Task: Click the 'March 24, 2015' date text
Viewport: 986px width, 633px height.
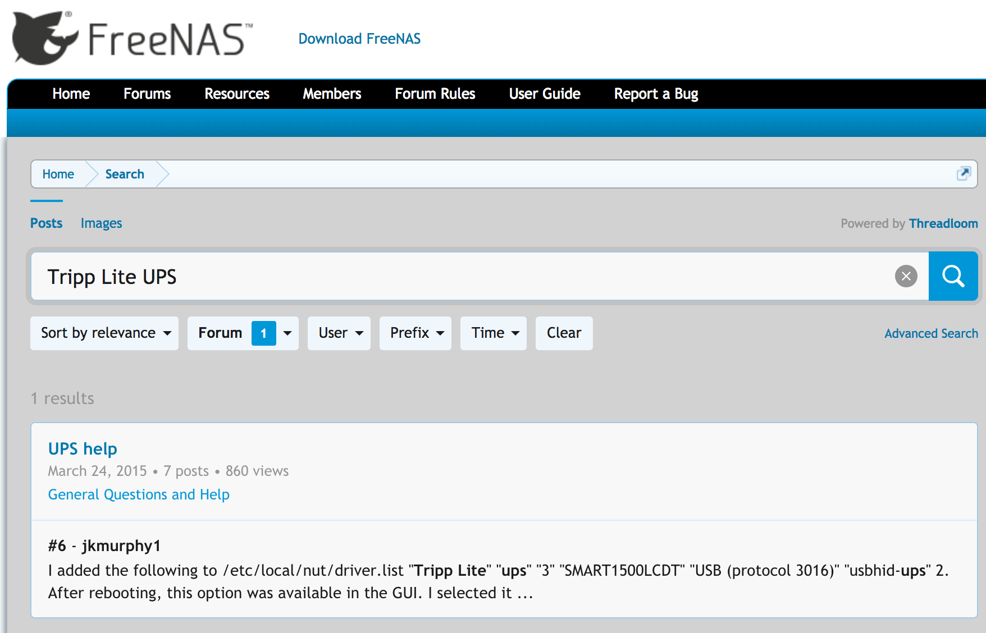Action: click(97, 471)
